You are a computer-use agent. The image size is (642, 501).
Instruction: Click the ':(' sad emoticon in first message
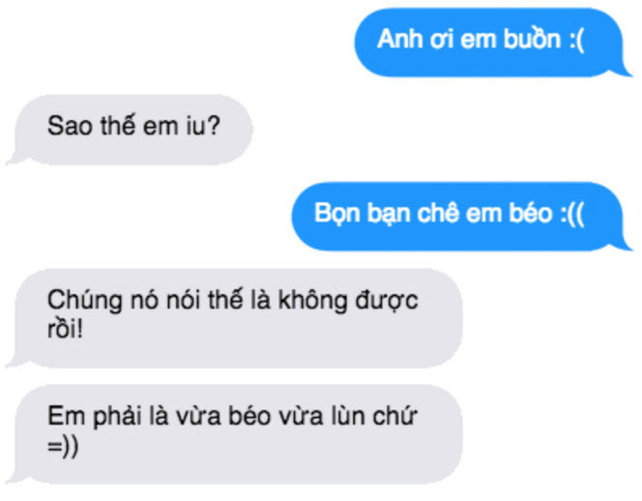[576, 41]
